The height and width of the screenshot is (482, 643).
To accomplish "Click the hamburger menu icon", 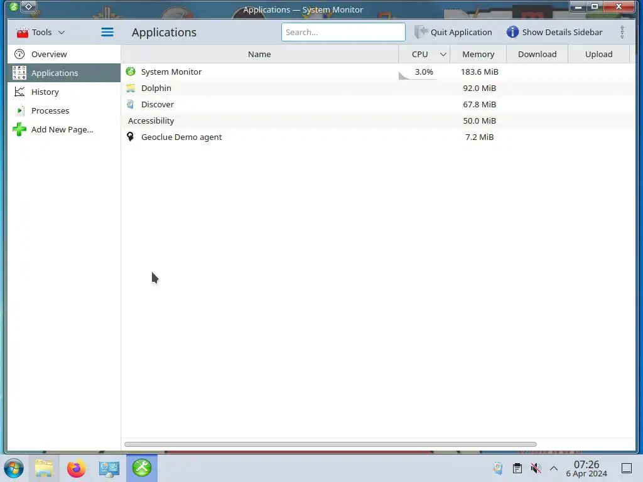I will point(107,32).
